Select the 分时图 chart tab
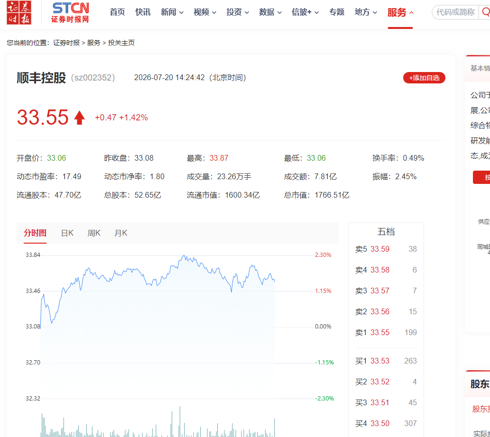The height and width of the screenshot is (437, 490). (x=35, y=233)
